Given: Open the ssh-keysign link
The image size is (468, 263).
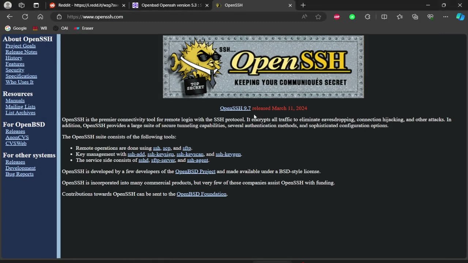Looking at the screenshot, I should (161, 154).
